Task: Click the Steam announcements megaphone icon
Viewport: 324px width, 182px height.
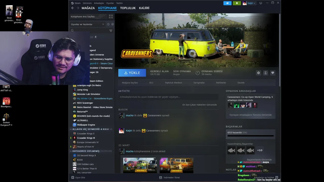Action: tap(227, 3)
